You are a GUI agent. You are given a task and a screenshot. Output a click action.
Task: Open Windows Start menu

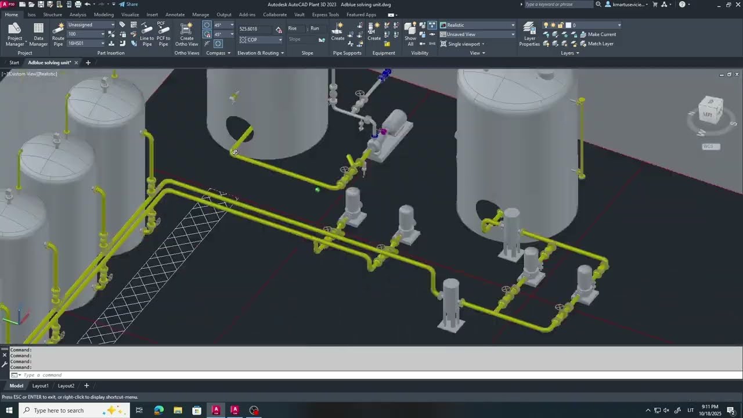pos(9,410)
